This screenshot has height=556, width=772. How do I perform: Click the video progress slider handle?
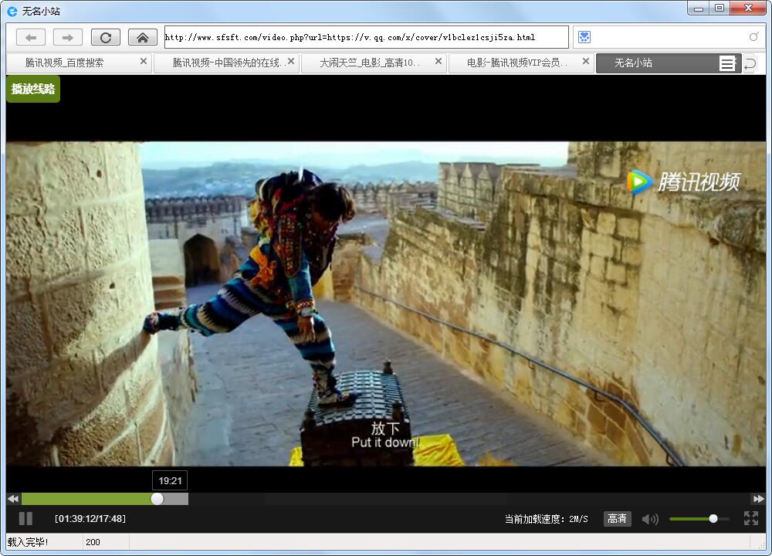click(x=157, y=499)
